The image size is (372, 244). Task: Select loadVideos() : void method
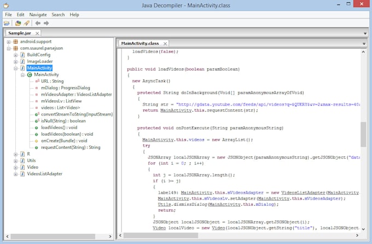[59, 127]
